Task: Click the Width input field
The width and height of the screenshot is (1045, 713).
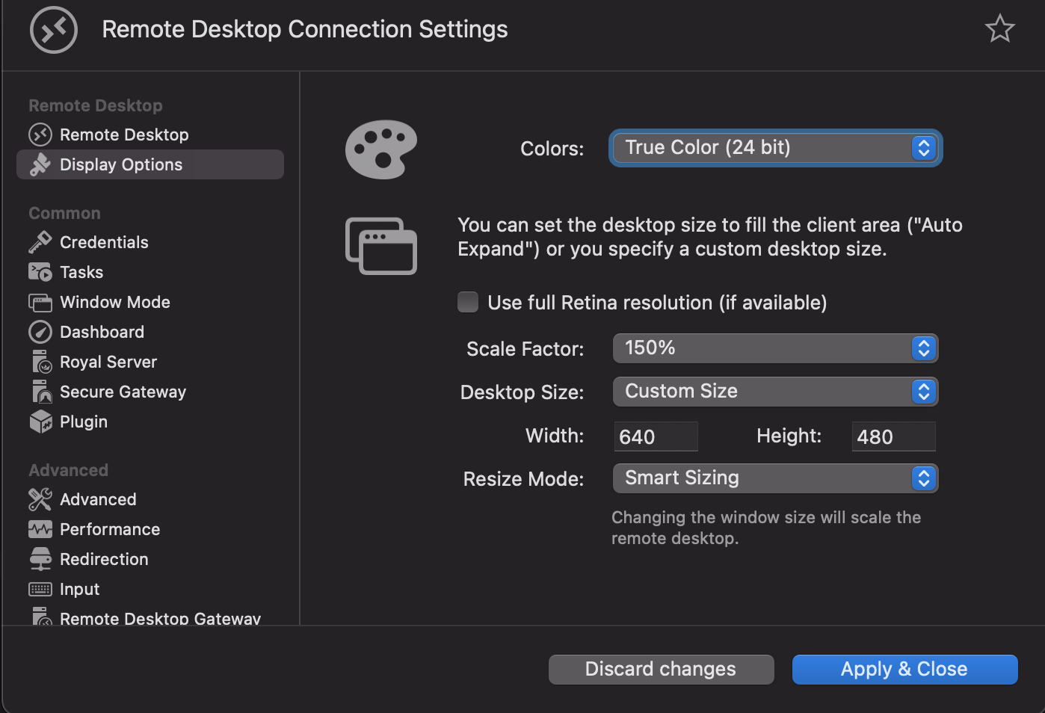Action: coord(656,436)
